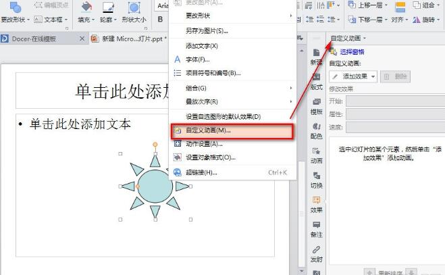The height and width of the screenshot is (275, 445).
Task: Open the 效果 effects sidebar button
Action: pos(316,205)
